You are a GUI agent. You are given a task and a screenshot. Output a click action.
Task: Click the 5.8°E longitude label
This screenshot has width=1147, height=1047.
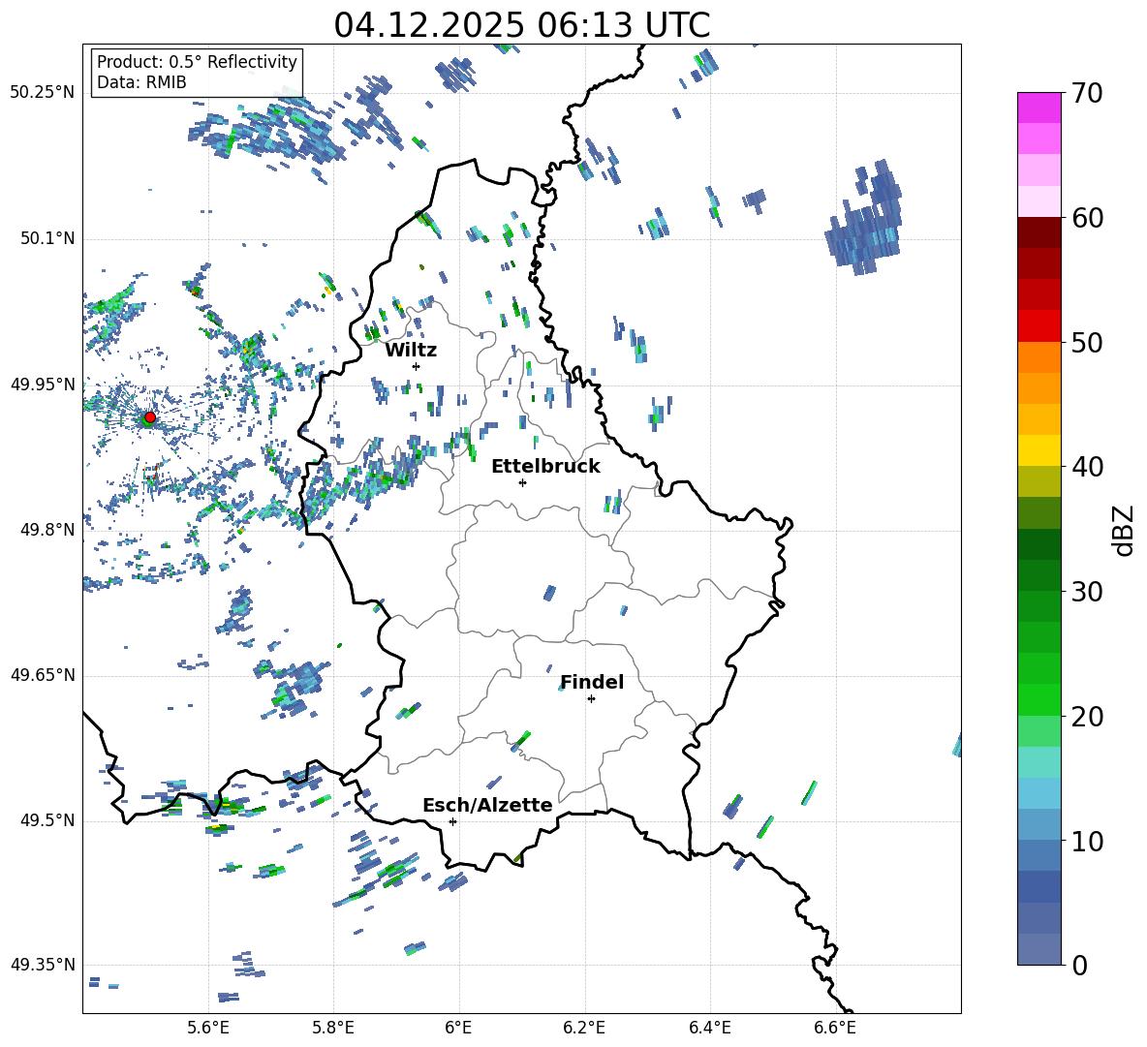333,1029
